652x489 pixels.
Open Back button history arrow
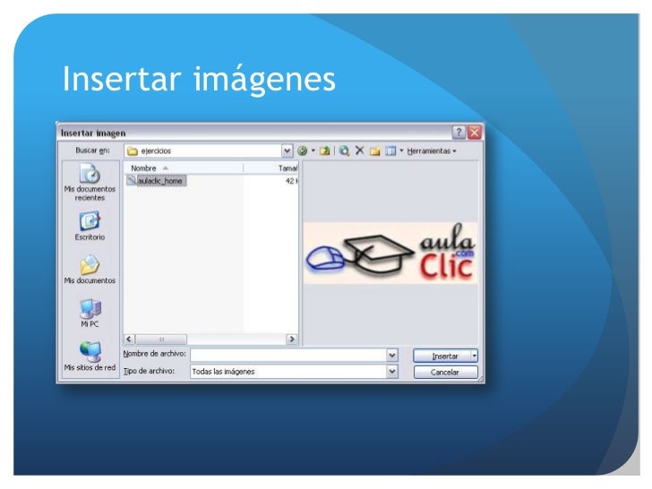point(313,150)
